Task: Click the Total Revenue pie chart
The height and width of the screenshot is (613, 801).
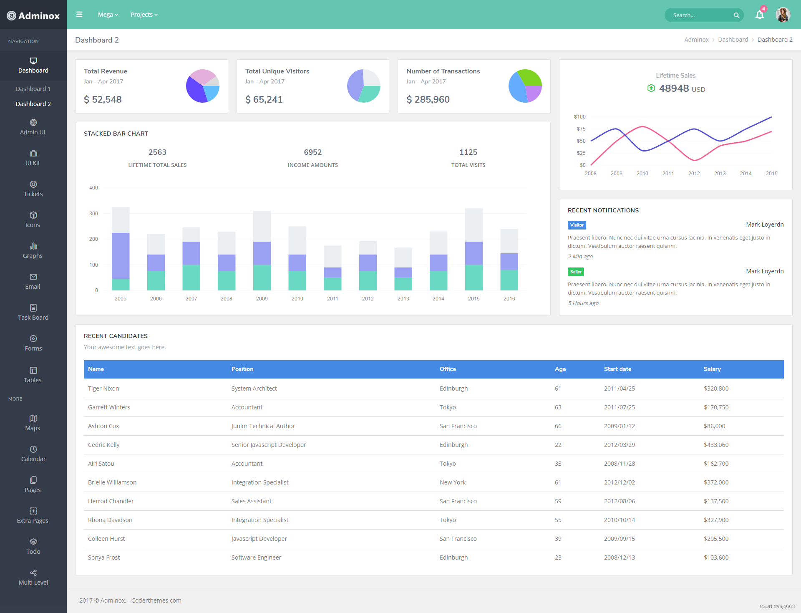Action: tap(203, 86)
